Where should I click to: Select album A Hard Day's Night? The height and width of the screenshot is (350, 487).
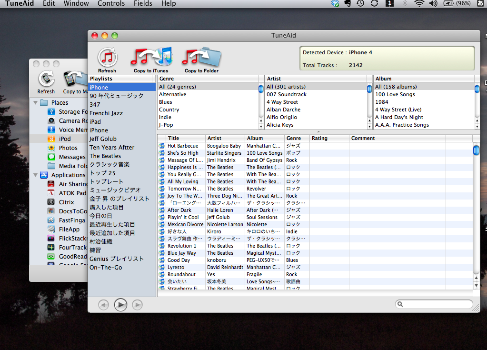[424, 117]
